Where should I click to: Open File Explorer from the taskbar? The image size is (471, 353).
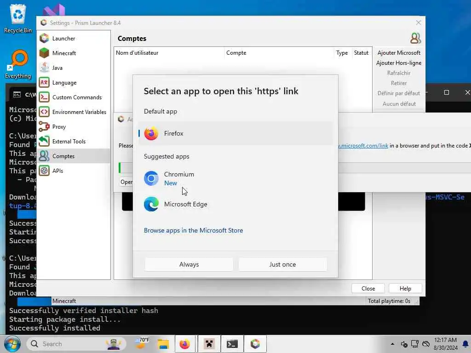[x=163, y=344]
